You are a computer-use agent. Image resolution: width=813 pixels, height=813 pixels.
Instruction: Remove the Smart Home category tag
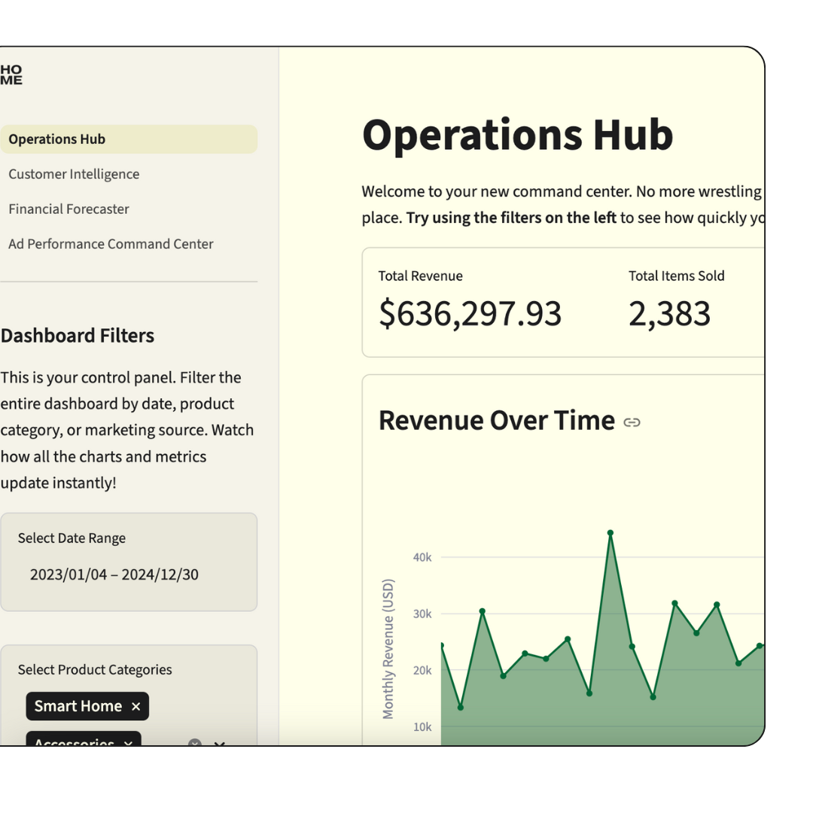tap(135, 706)
